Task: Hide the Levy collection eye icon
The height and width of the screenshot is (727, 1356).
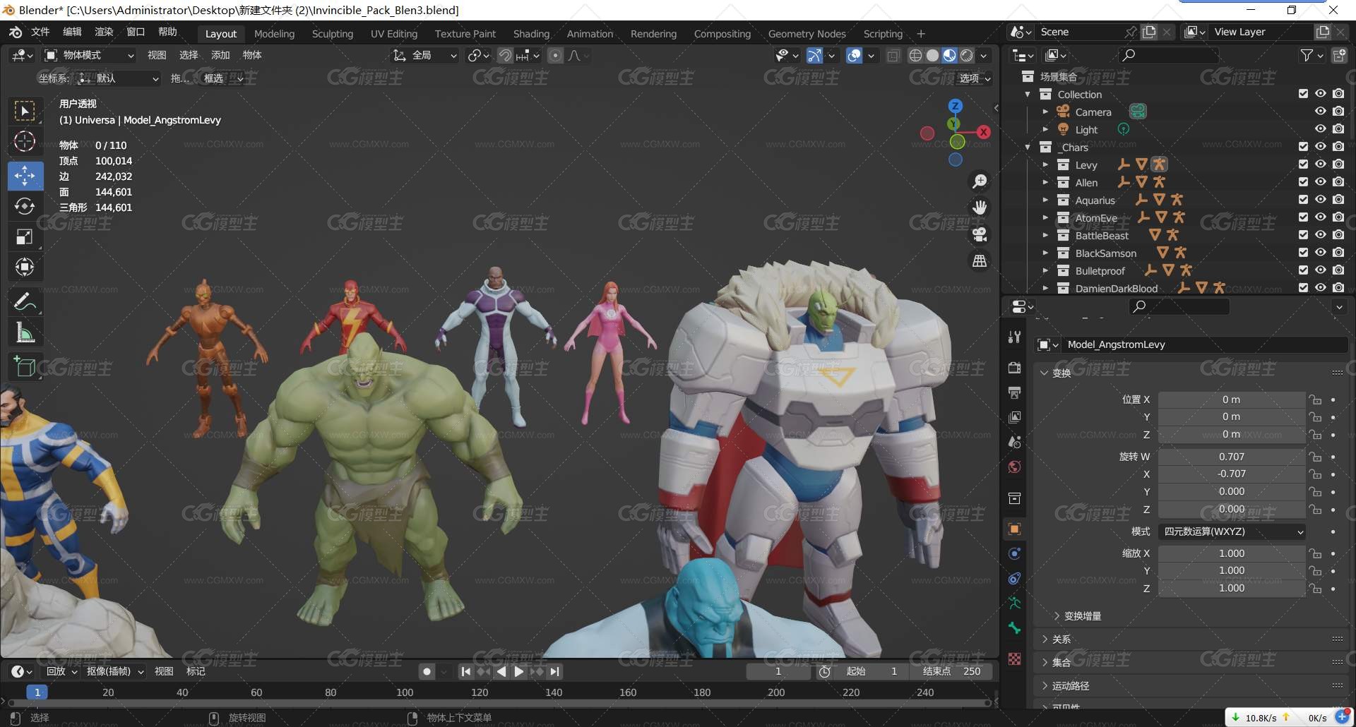Action: [1320, 164]
